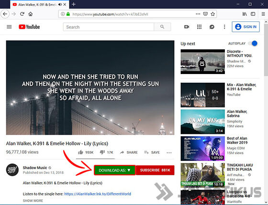Open page actions three-dot menu in address bar
Viewport: 268px width, 205px height.
198,14
